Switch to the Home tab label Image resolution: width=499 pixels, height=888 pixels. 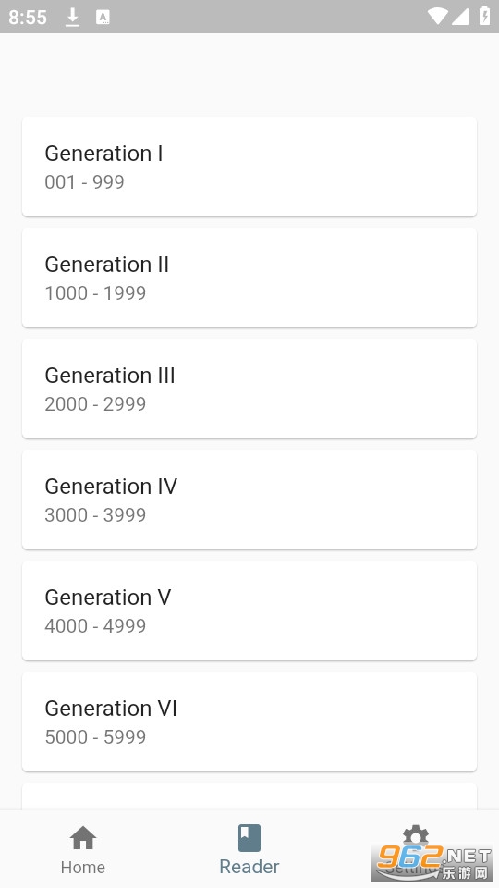point(83,867)
